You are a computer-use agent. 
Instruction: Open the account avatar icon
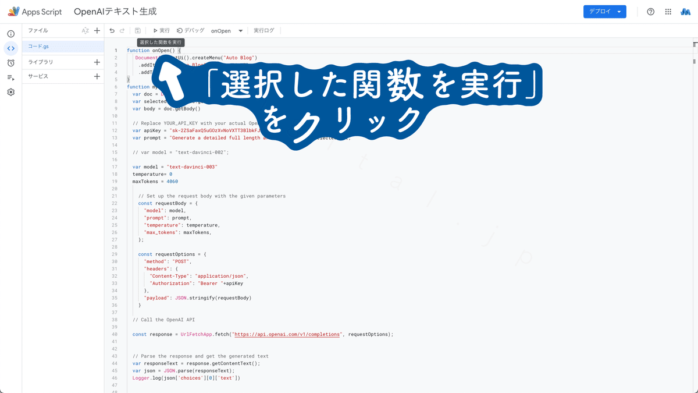tap(685, 12)
